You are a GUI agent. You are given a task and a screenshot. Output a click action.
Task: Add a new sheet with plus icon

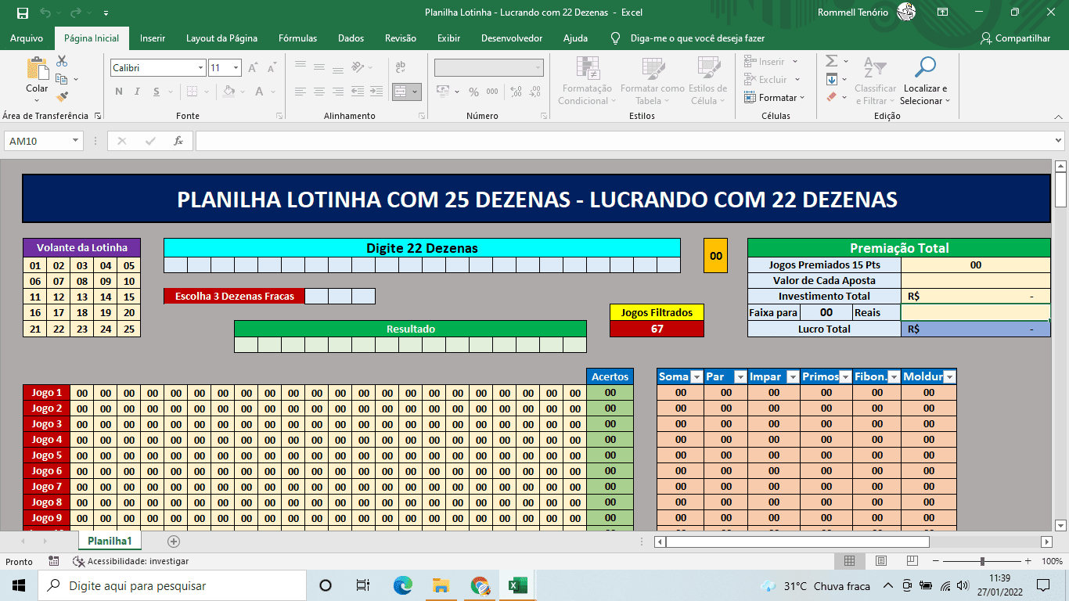[174, 542]
